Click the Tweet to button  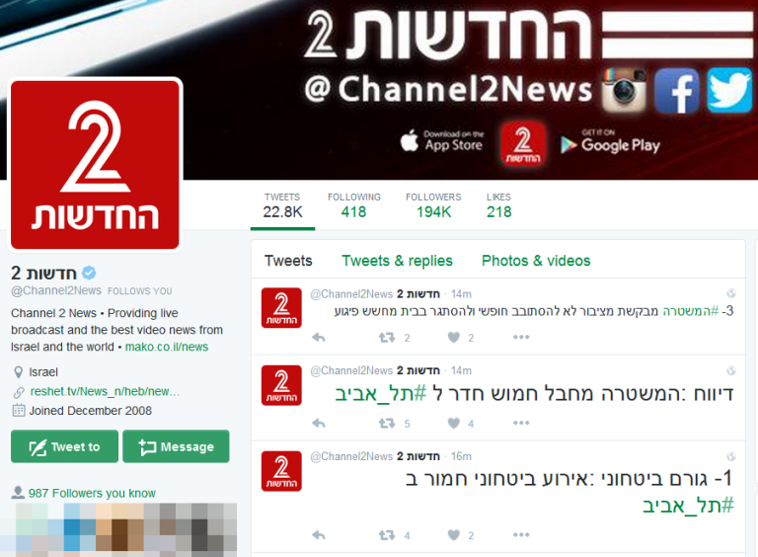pyautogui.click(x=64, y=446)
